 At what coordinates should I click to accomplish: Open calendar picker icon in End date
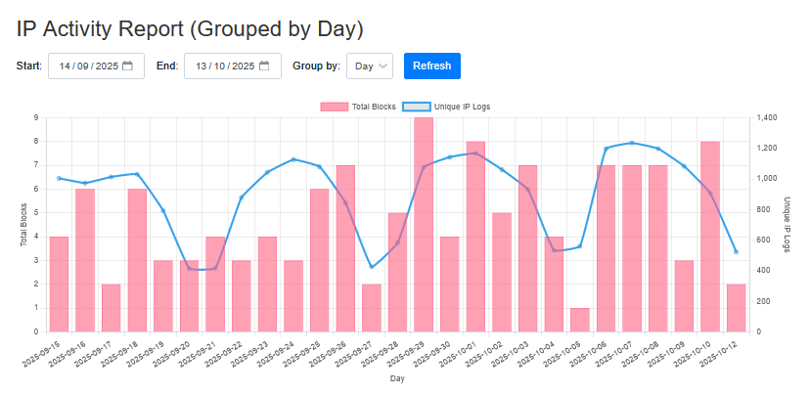click(264, 66)
